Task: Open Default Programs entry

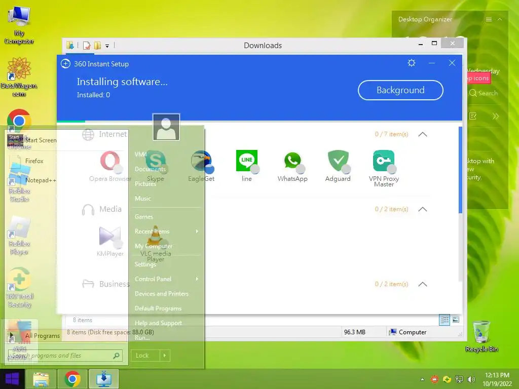Action: click(x=158, y=308)
